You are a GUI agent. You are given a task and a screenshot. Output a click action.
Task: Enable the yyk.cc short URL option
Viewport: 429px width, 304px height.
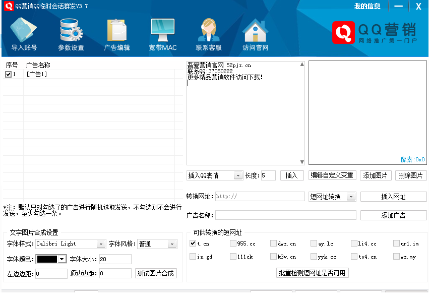point(314,257)
